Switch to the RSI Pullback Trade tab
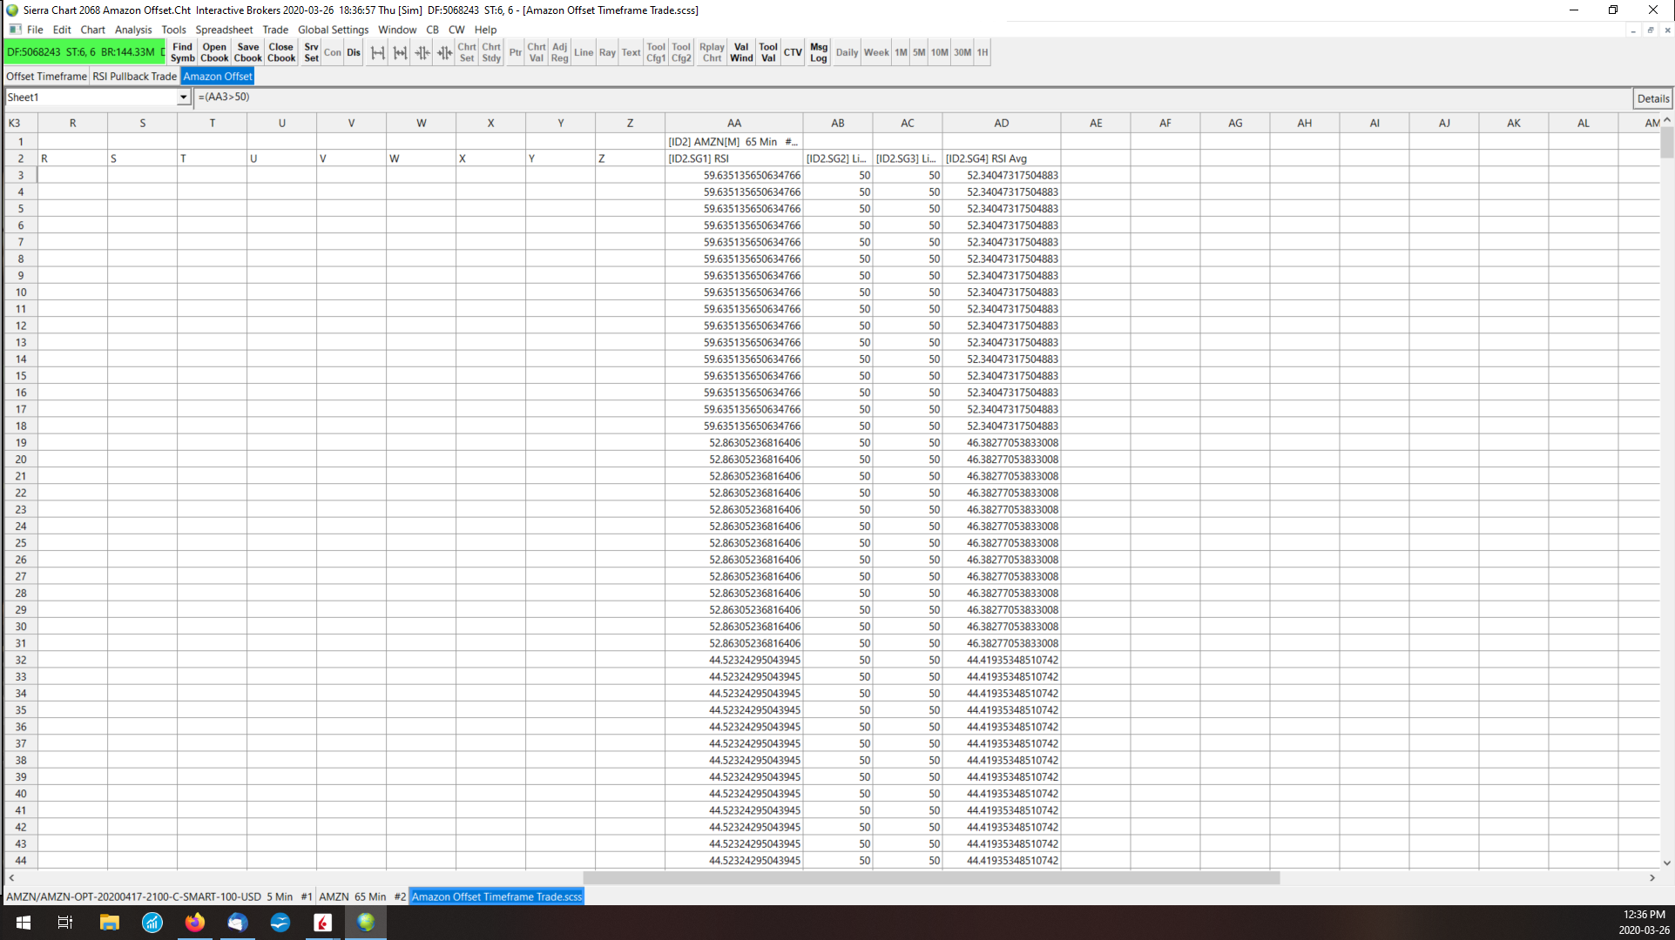The image size is (1675, 940). click(134, 77)
